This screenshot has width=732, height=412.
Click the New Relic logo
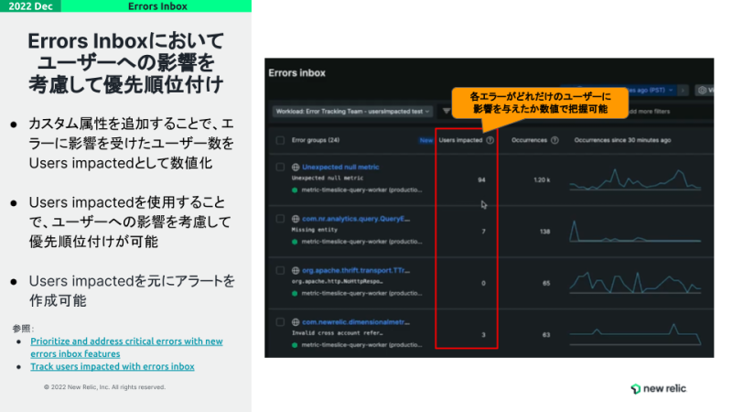coord(658,388)
